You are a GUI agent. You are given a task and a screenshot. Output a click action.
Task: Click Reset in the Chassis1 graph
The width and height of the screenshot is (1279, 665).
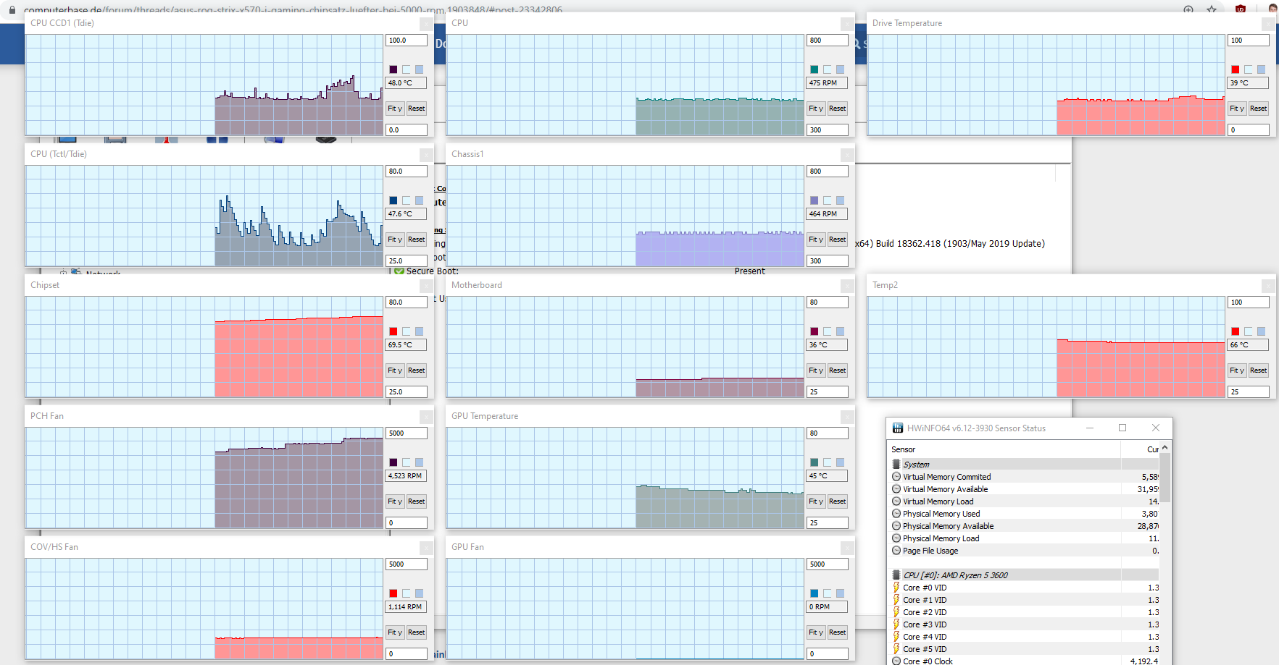click(x=838, y=240)
